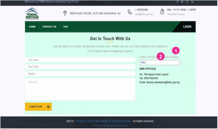Click the Get In Touch With Us heading
This screenshot has width=218, height=129.
click(x=110, y=39)
